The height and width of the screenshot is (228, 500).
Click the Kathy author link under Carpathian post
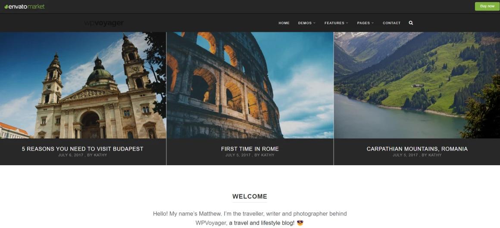tap(435, 155)
